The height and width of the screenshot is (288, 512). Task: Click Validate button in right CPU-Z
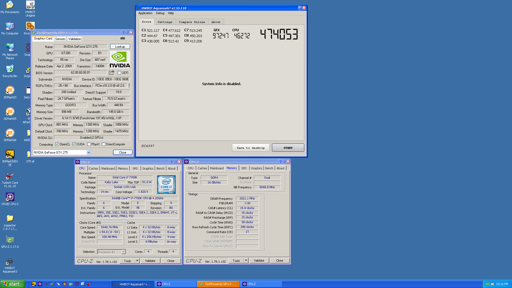point(259,261)
